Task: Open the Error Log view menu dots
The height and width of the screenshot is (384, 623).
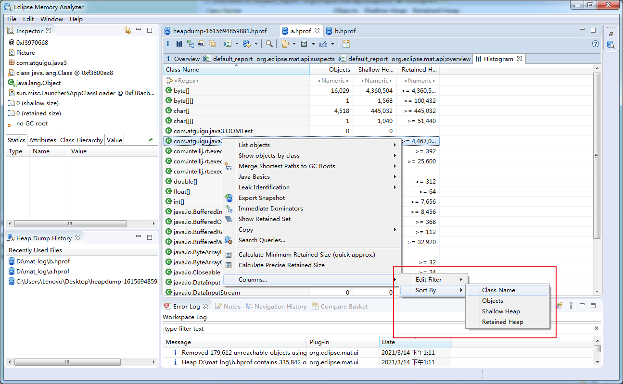Action: tap(571, 306)
